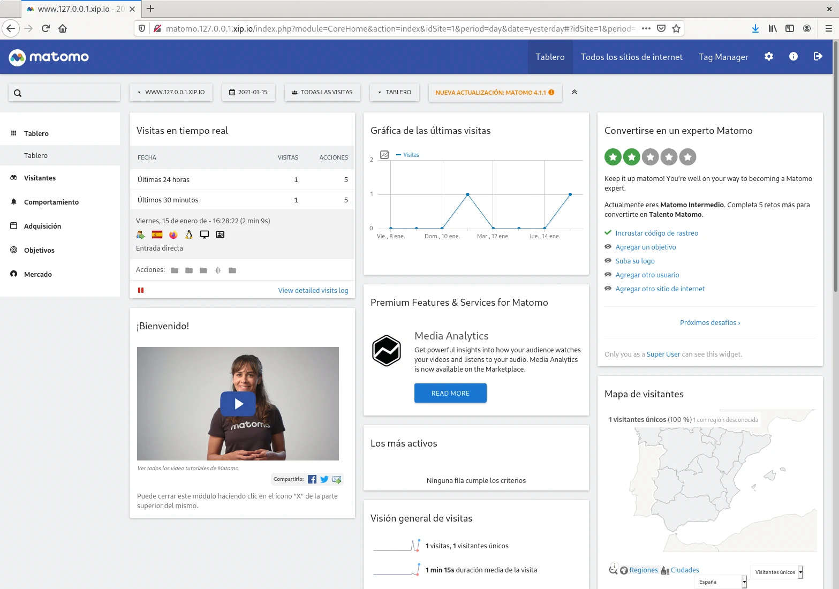Share on Twitter icon
This screenshot has height=589, width=839.
324,479
